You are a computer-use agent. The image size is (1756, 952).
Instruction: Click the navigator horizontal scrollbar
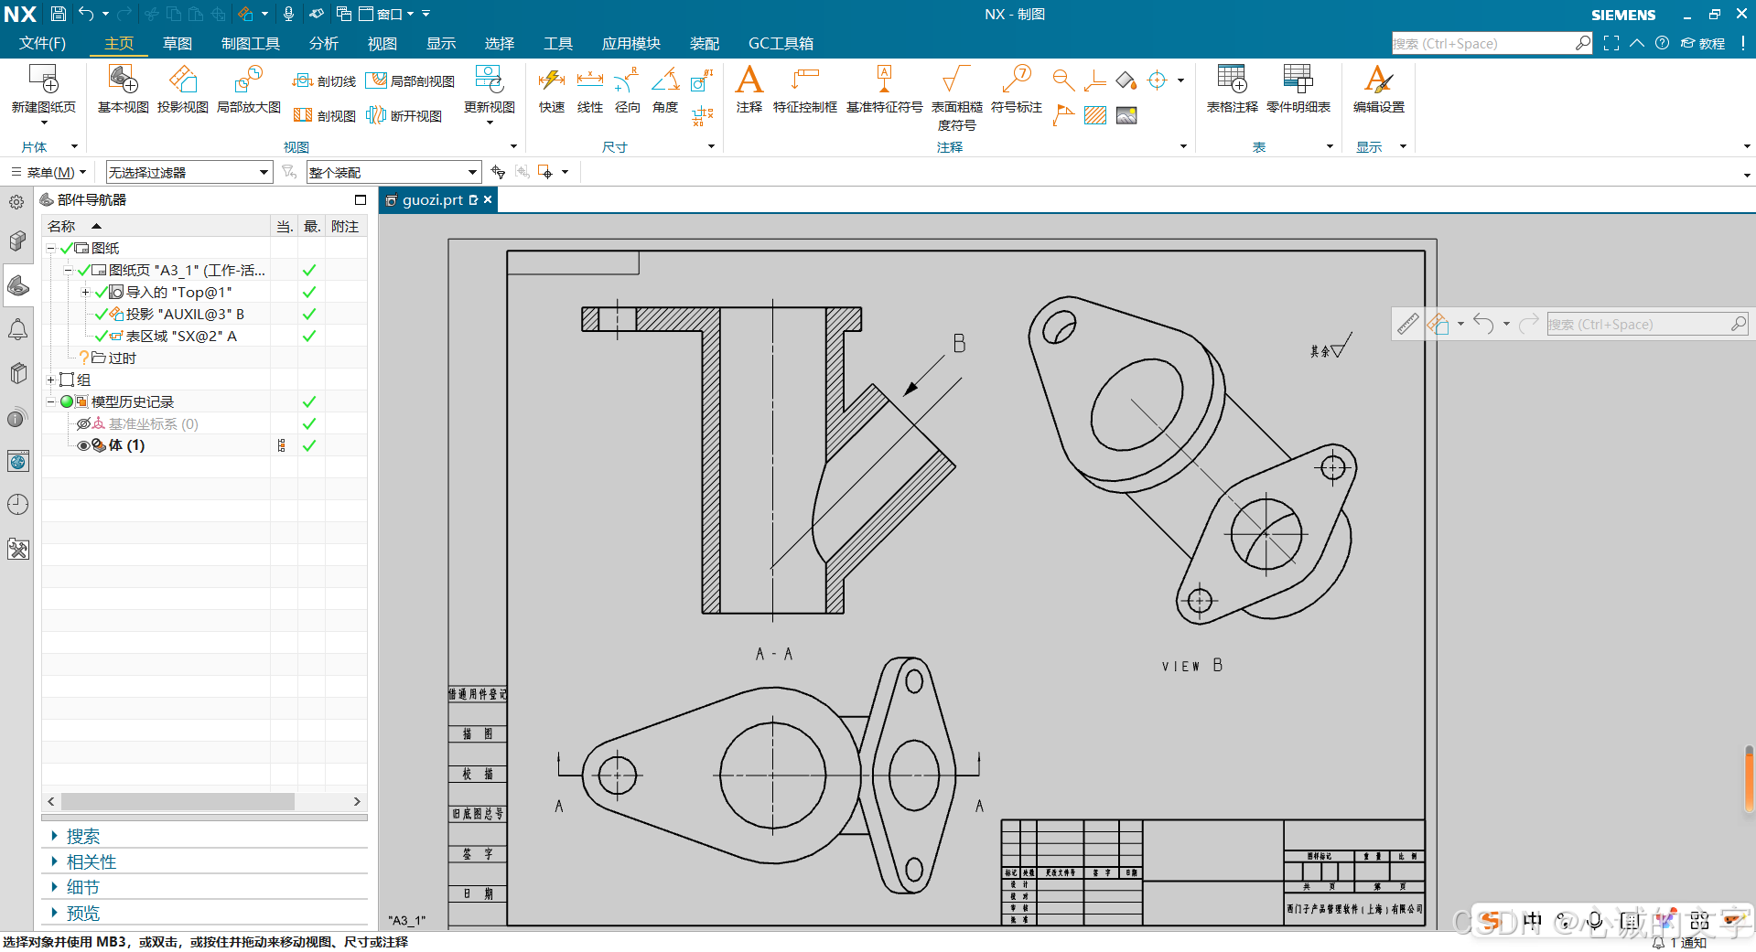point(178,801)
